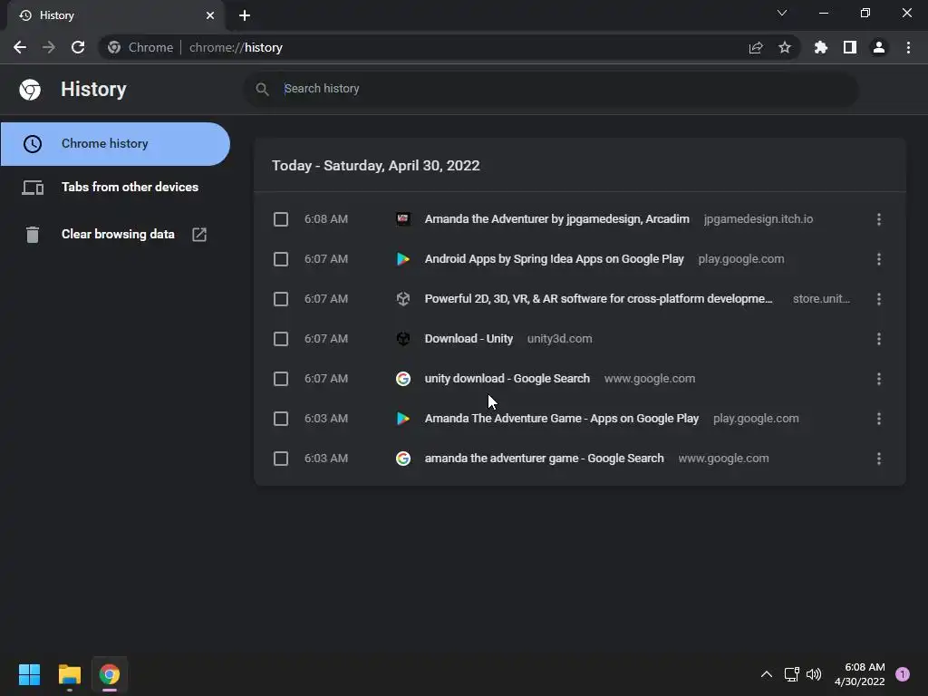This screenshot has height=696, width=928.
Task: Open actions menu for unity download search entry
Action: (879, 379)
